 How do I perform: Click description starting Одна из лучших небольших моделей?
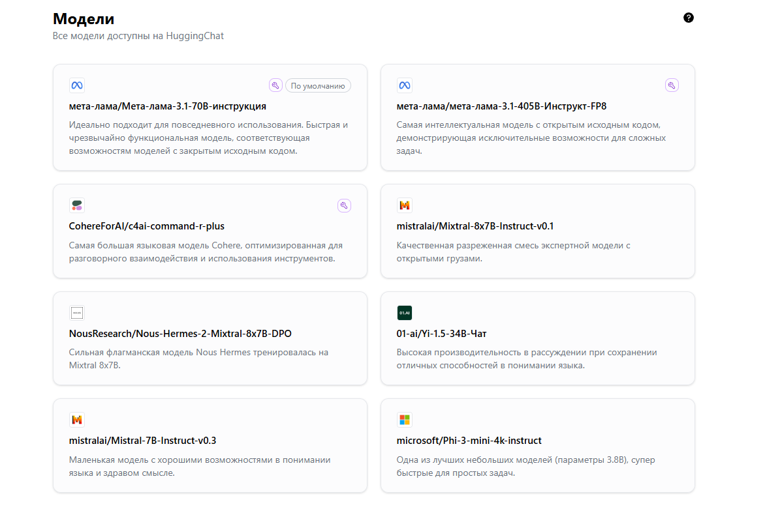525,466
